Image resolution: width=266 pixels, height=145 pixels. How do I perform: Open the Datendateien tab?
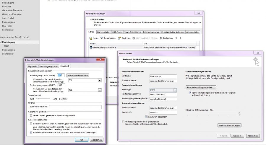(104, 32)
